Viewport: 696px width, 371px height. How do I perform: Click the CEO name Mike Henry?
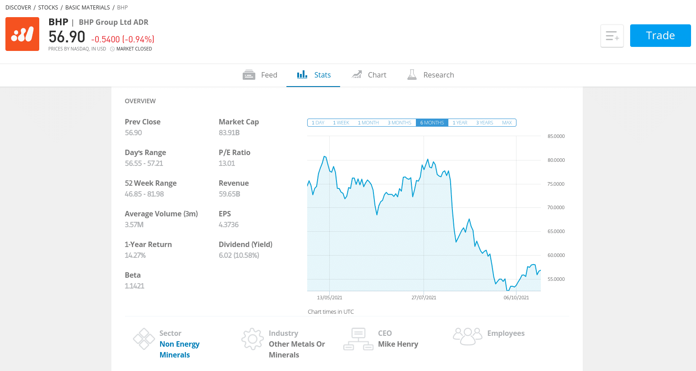[398, 344]
